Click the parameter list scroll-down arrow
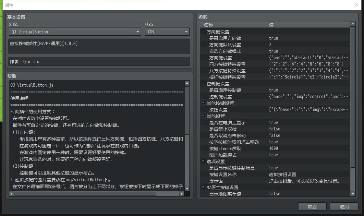364x216 pixels. coord(353,194)
